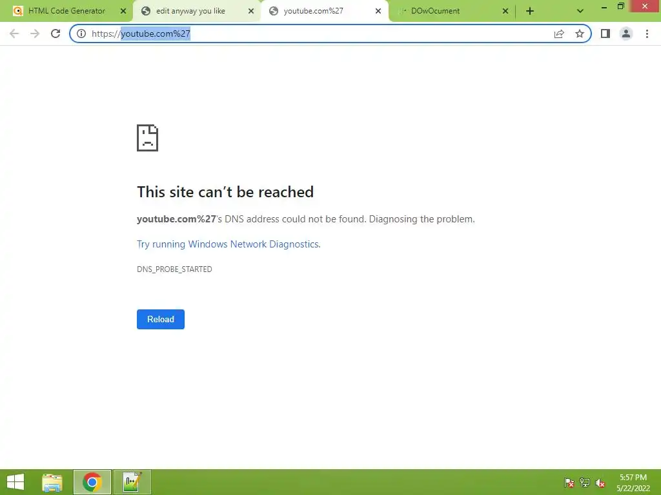Minimize the Chrome window

pos(604,6)
